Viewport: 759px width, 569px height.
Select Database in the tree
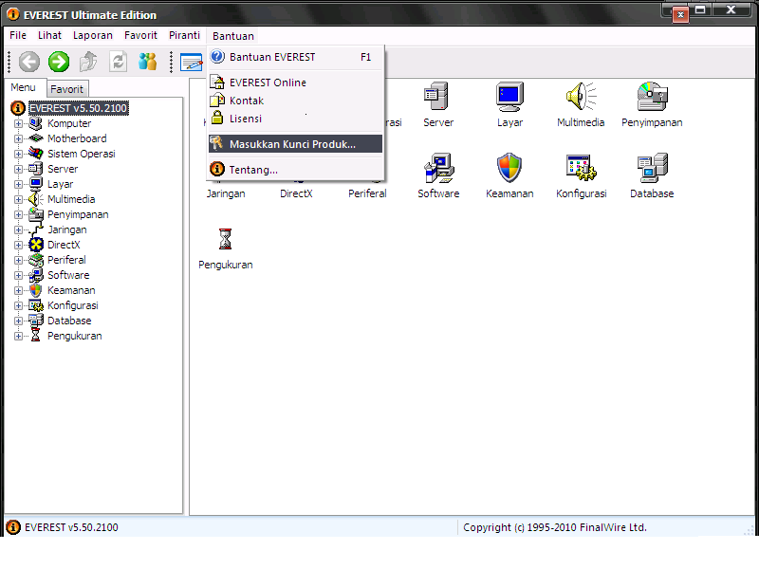[69, 321]
